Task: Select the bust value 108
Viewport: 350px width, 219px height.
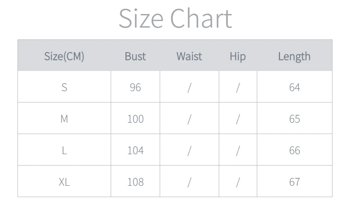Action: pyautogui.click(x=135, y=182)
